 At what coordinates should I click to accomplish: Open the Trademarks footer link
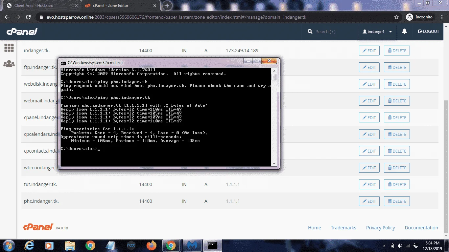343,227
